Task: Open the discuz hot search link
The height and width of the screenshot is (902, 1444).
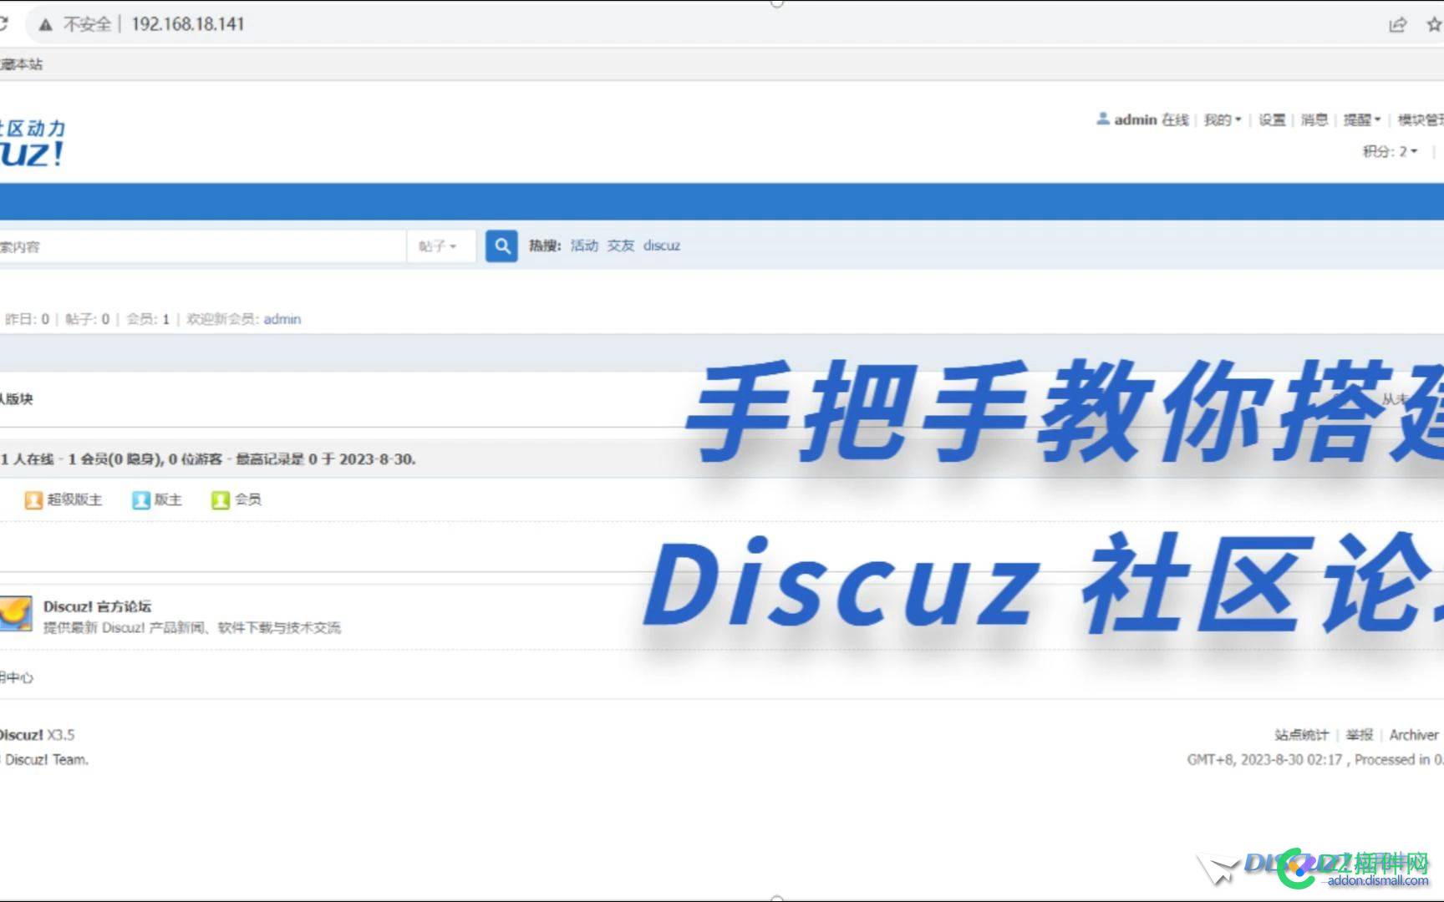Action: [662, 246]
